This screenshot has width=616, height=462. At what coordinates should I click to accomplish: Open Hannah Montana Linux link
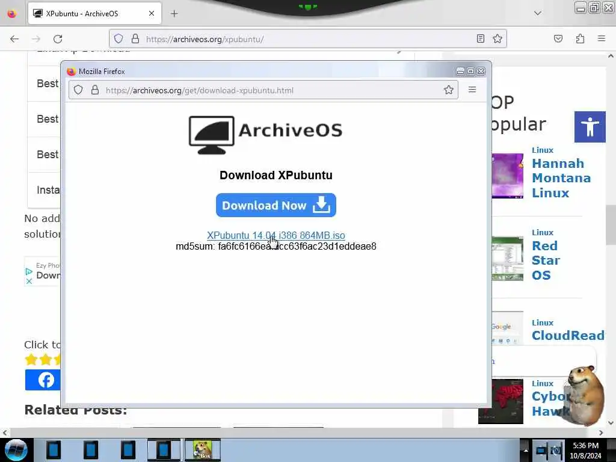tap(561, 178)
